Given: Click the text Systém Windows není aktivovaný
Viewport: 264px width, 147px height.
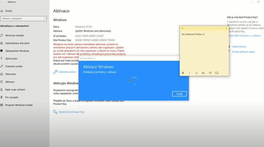Looking at the screenshot, I should tap(93, 31).
